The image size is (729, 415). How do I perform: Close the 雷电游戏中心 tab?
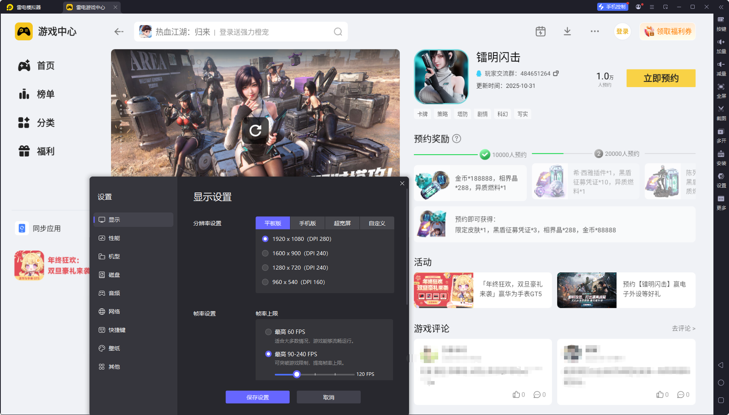coord(115,7)
